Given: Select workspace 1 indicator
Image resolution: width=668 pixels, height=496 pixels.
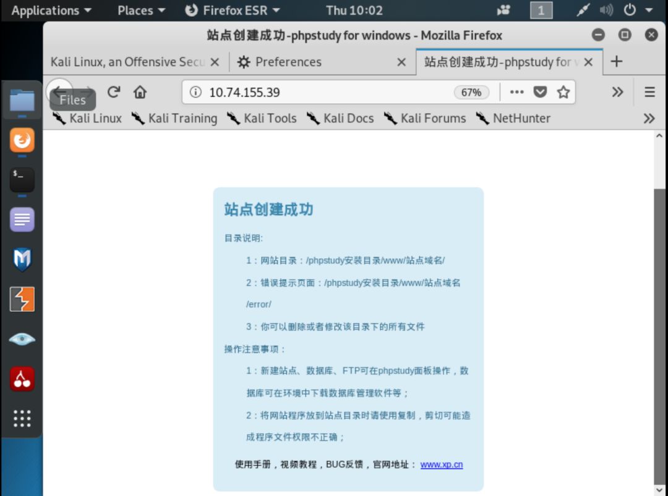Looking at the screenshot, I should click(541, 10).
